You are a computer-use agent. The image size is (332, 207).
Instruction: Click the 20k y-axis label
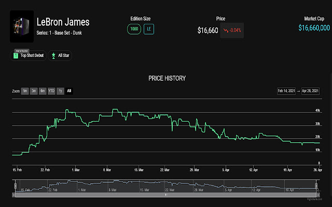pos(317,137)
